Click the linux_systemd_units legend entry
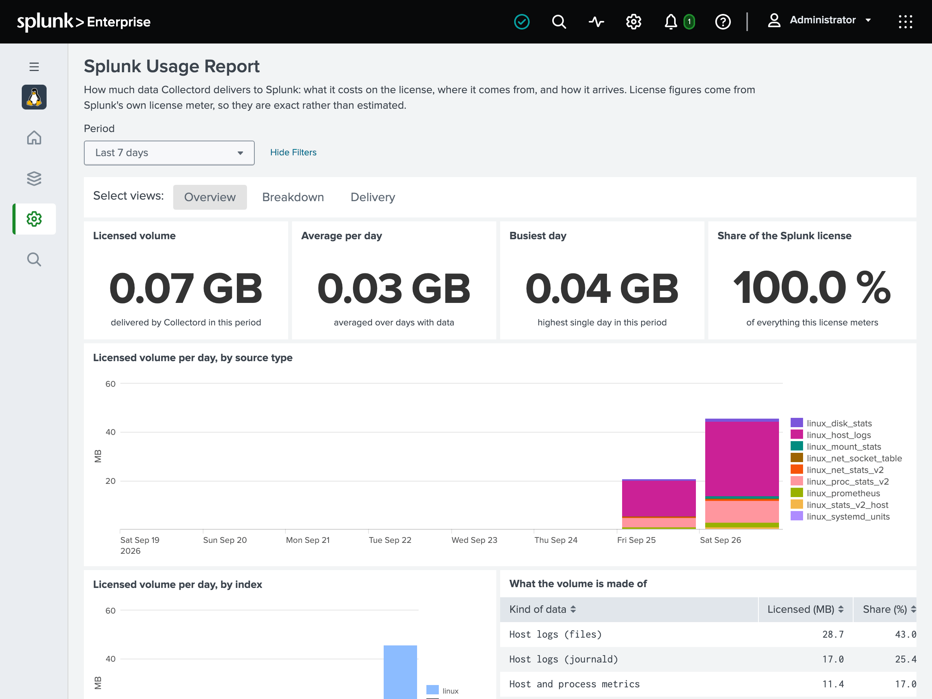Image resolution: width=932 pixels, height=699 pixels. pyautogui.click(x=840, y=516)
